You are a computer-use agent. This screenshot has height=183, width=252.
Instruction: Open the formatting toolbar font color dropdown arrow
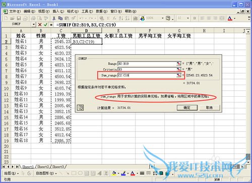(235, 18)
